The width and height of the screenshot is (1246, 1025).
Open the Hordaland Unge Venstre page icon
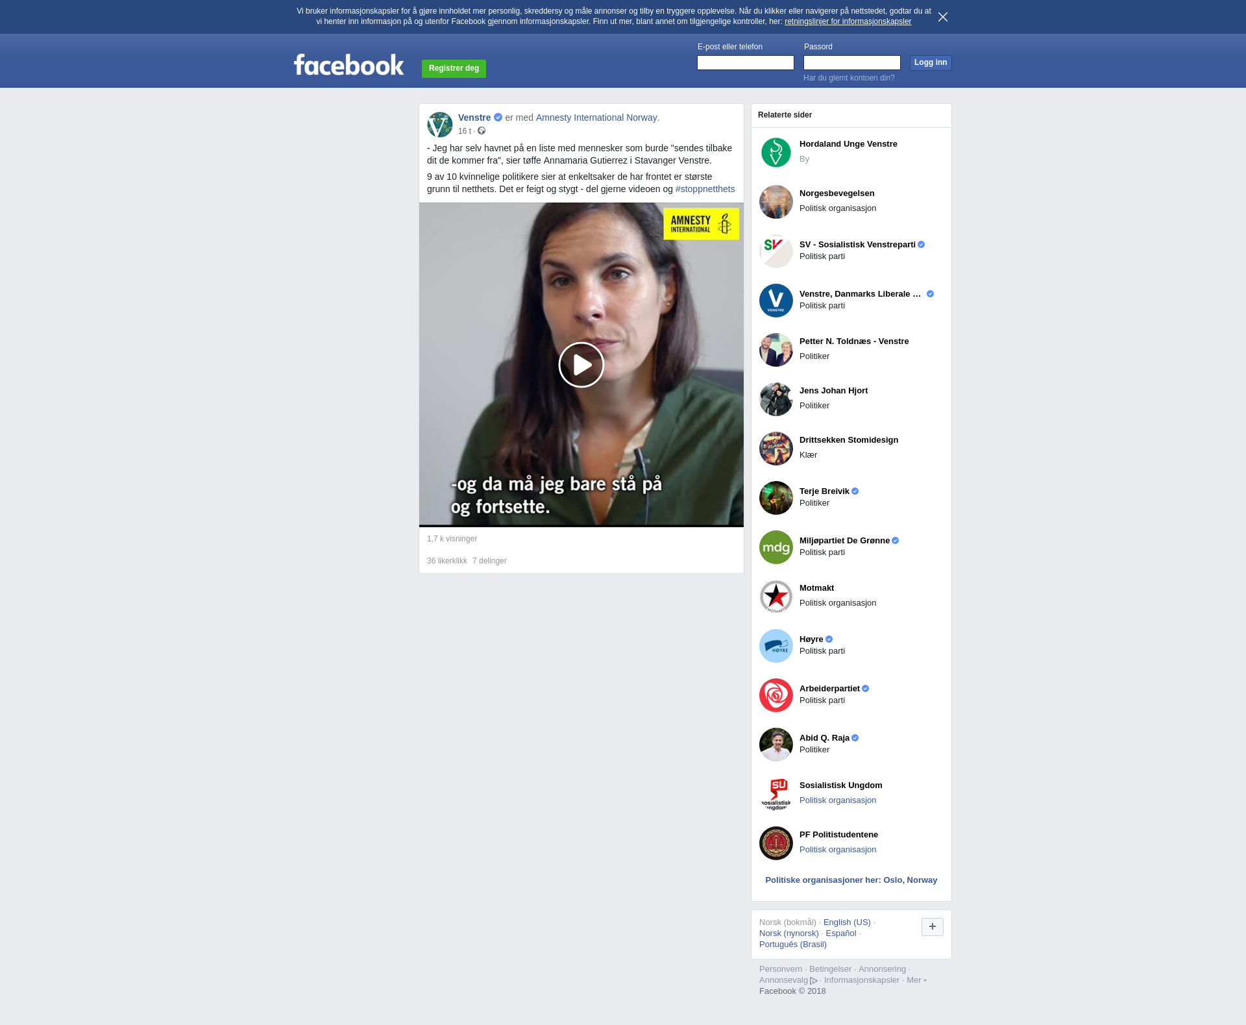[776, 153]
